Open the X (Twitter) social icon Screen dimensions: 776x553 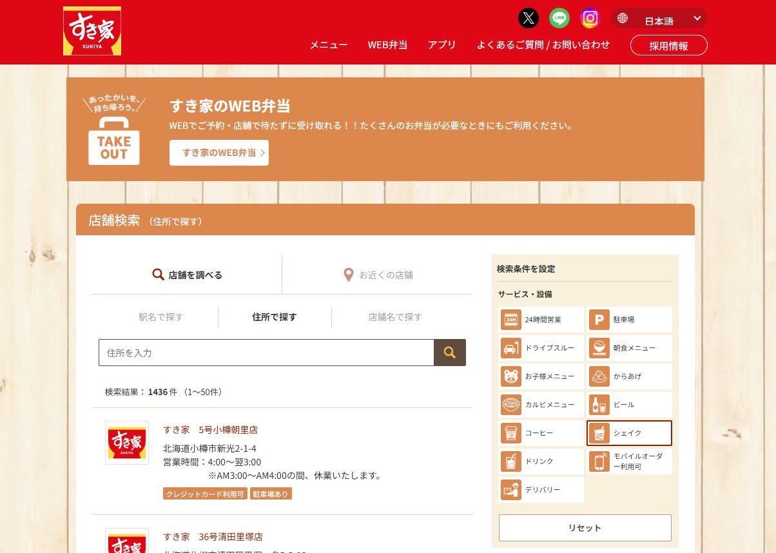[529, 18]
